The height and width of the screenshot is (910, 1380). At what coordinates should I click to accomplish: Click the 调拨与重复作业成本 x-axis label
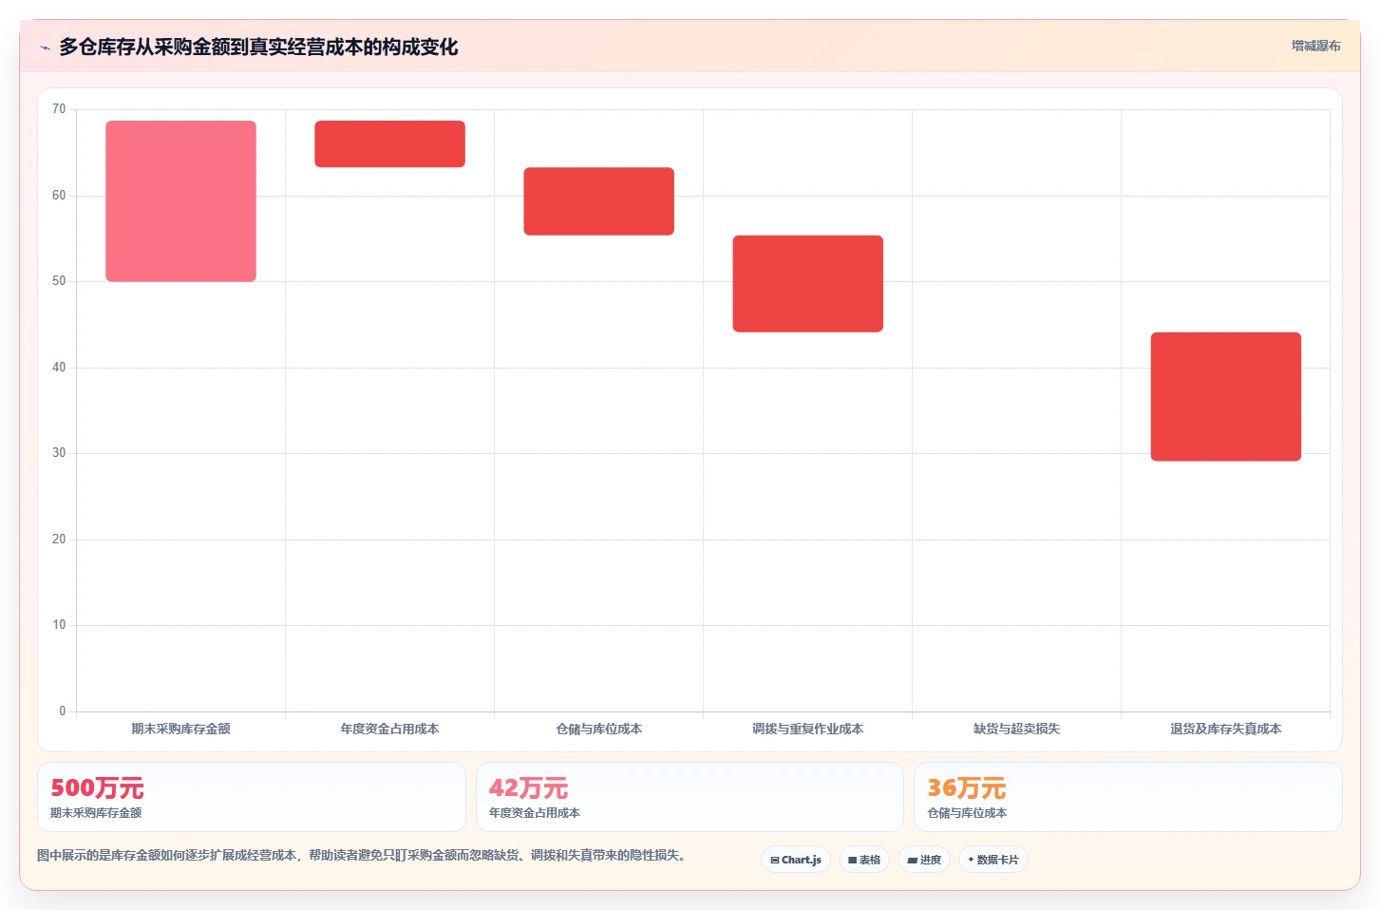[807, 729]
